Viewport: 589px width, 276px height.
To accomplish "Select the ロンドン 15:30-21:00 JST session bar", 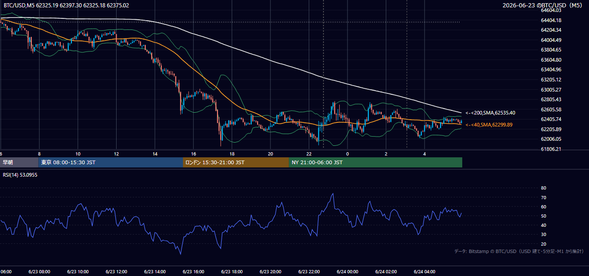I will point(236,162).
